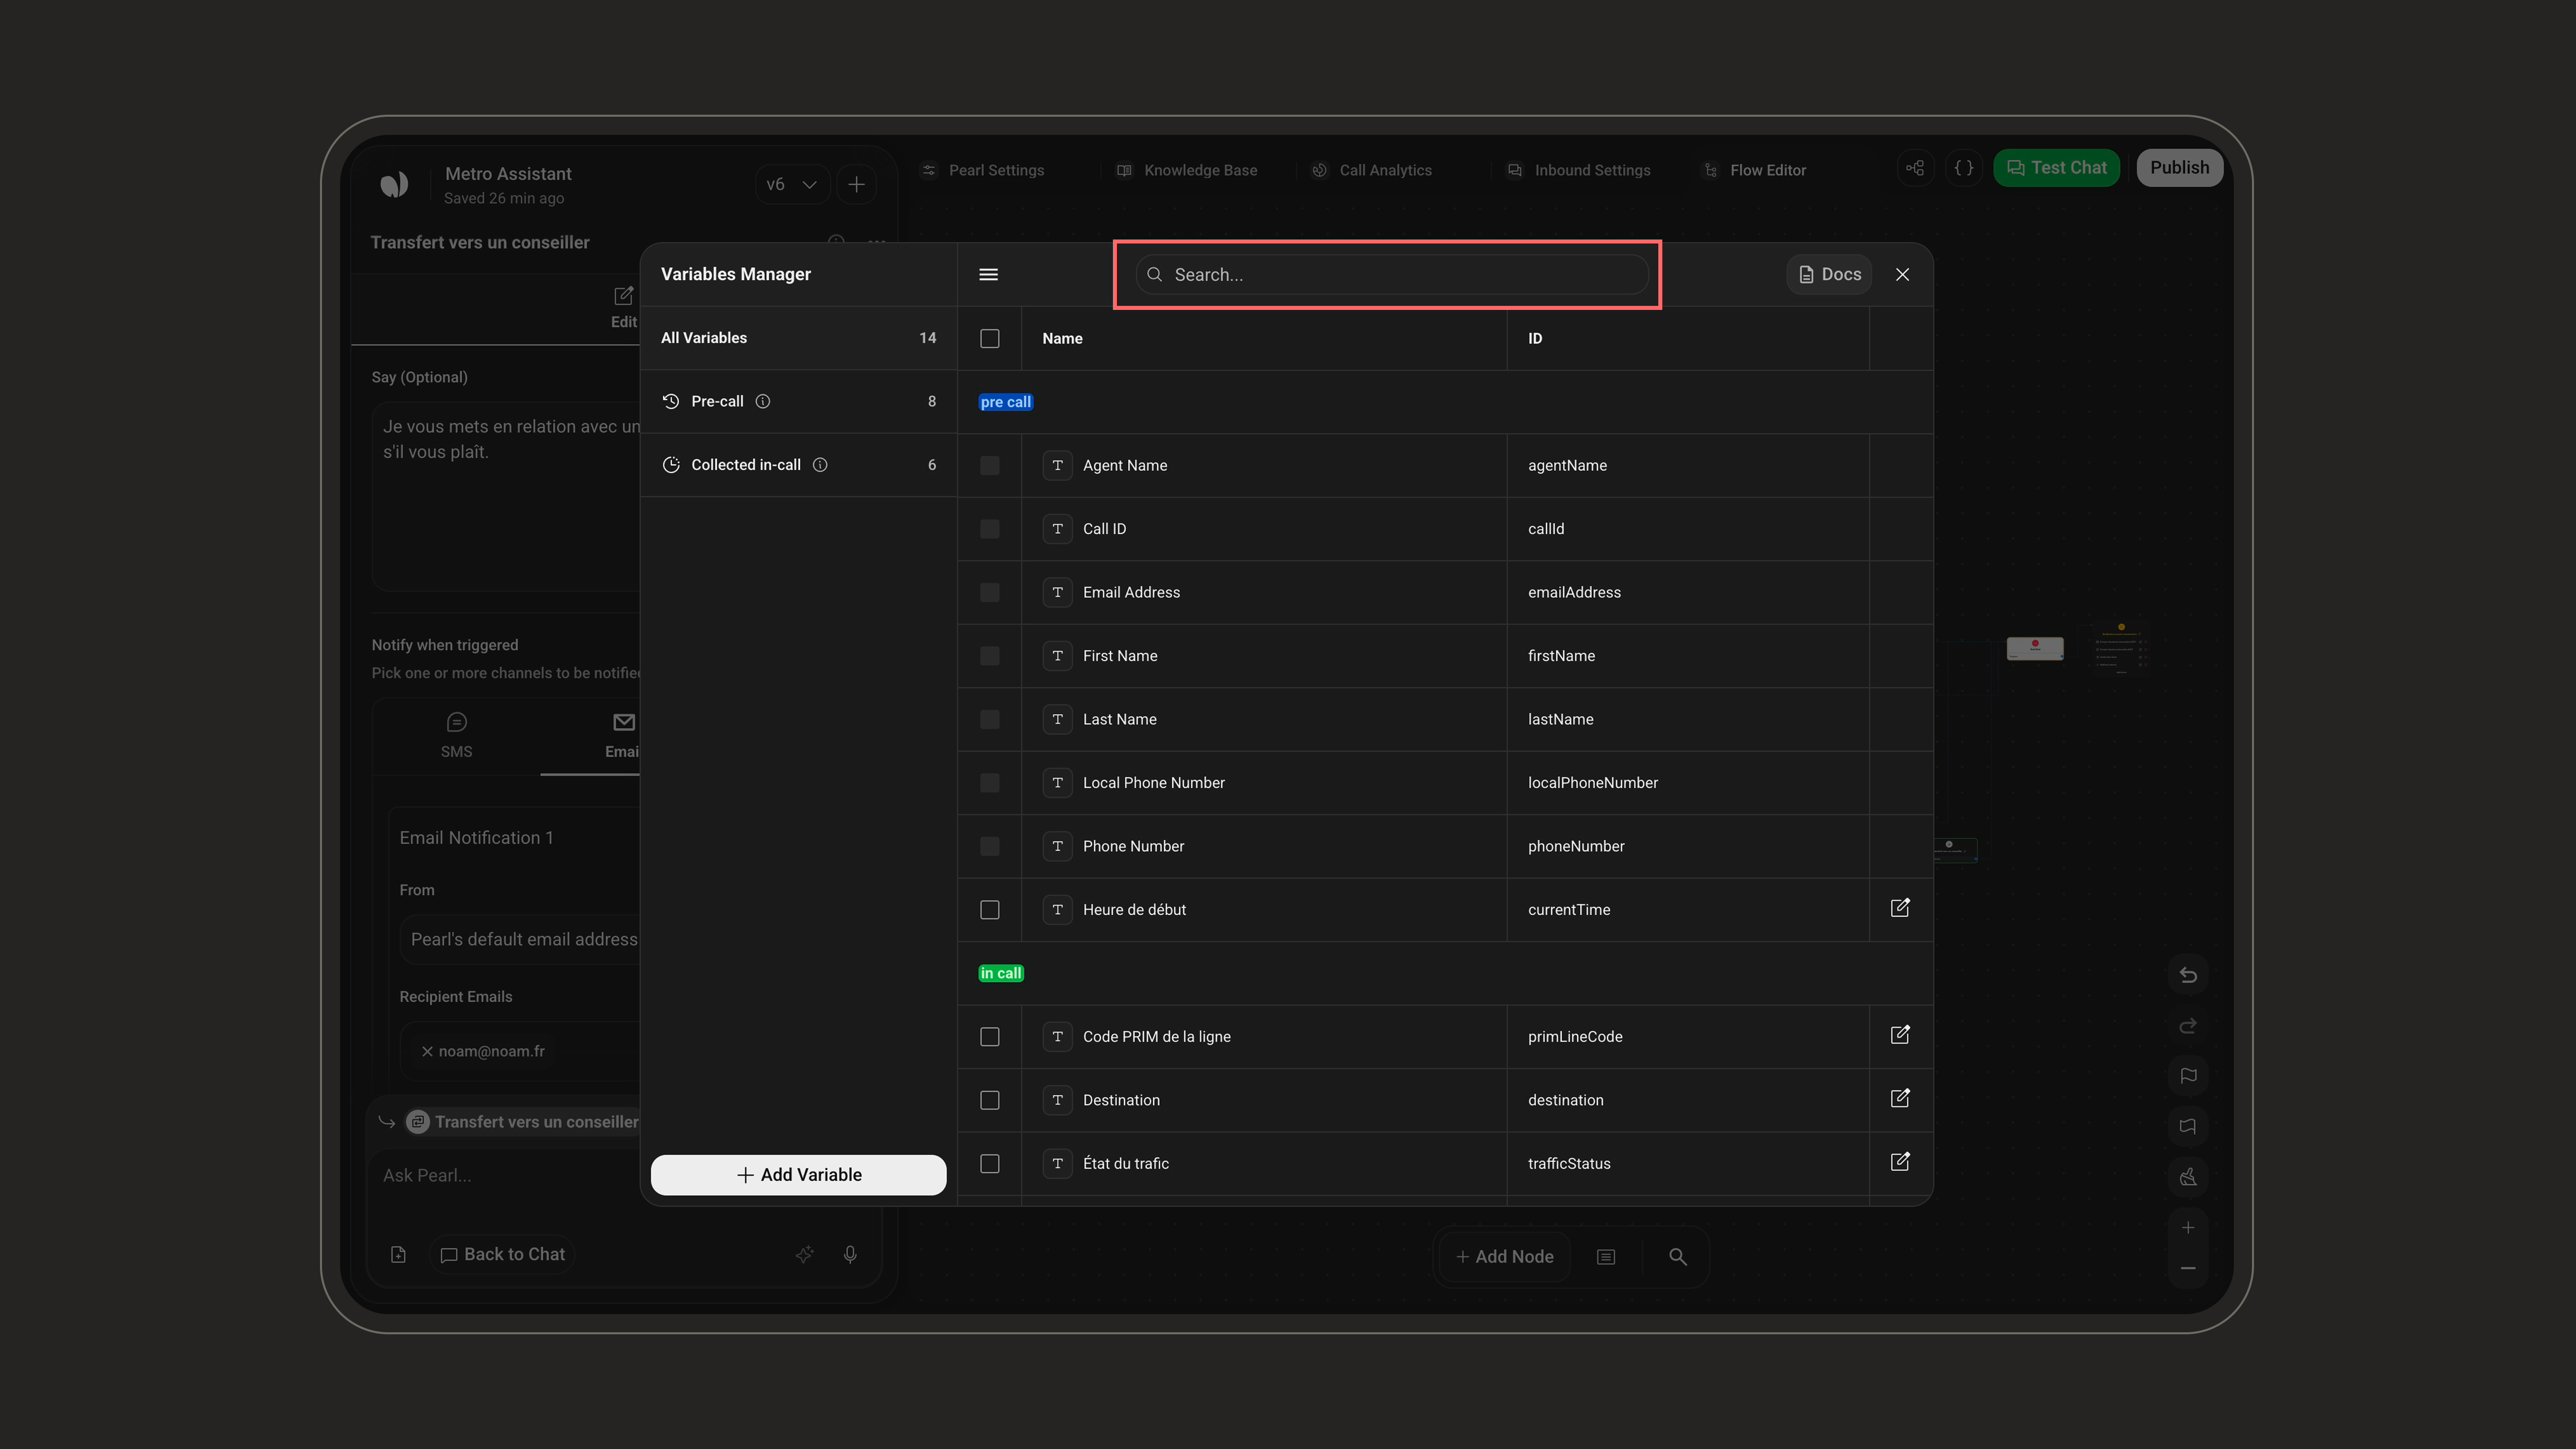Close the Variables Manager dialog
This screenshot has width=2576, height=1449.
click(x=1902, y=274)
